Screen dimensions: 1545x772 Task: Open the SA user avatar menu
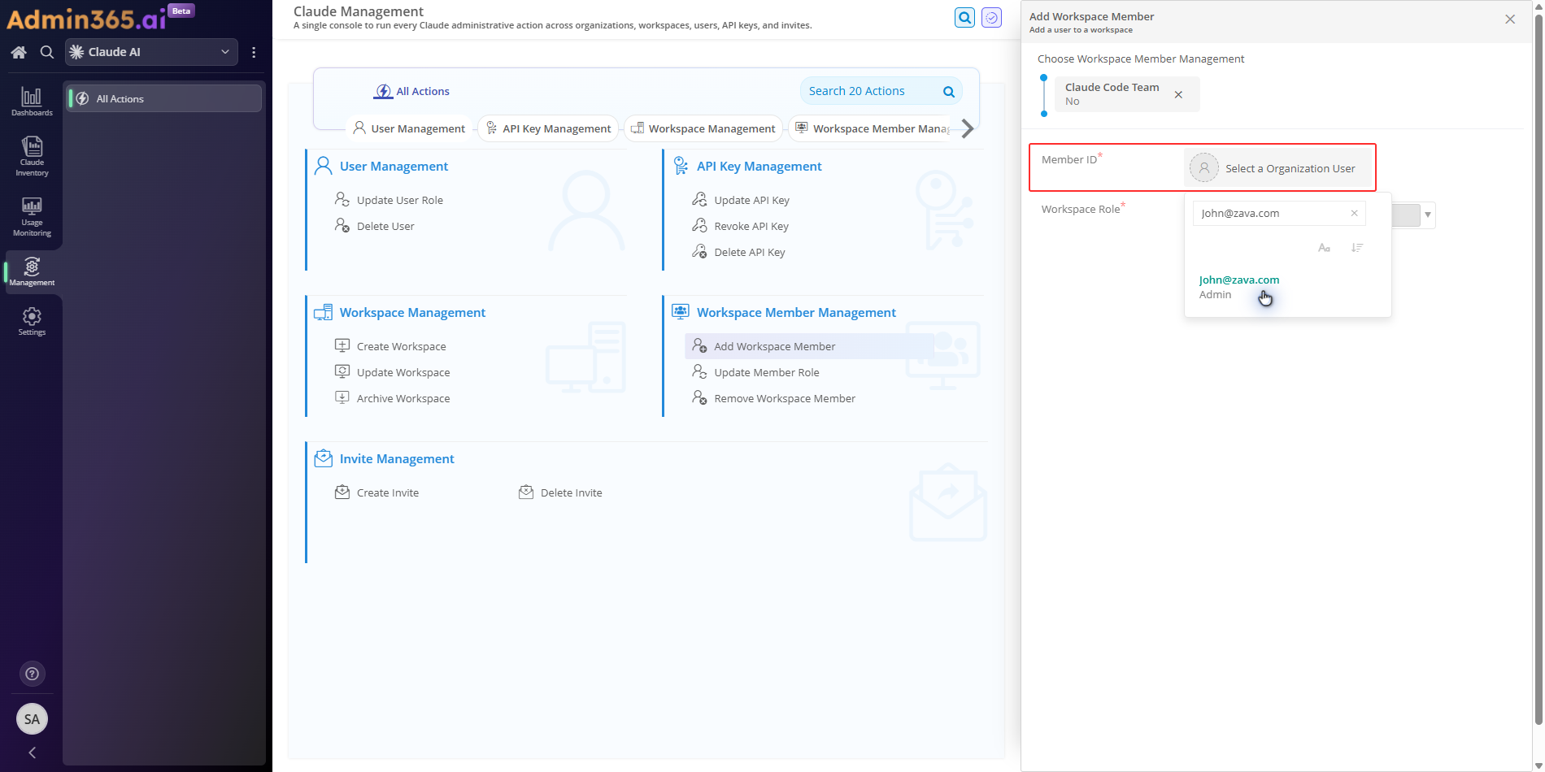32,719
